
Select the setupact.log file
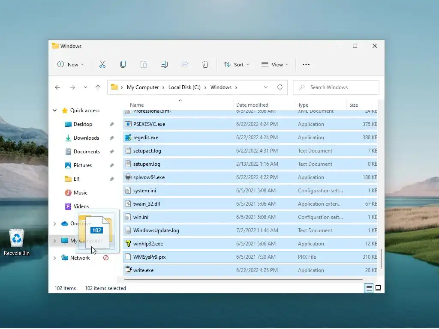tap(250, 151)
